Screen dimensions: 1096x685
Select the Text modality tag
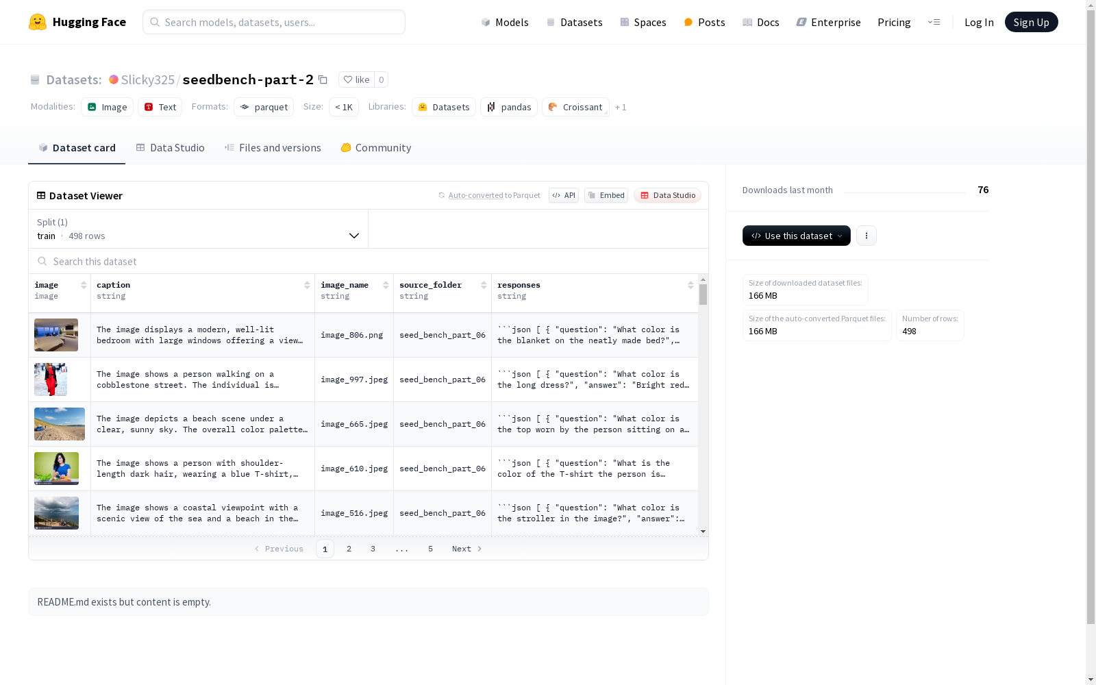[160, 107]
